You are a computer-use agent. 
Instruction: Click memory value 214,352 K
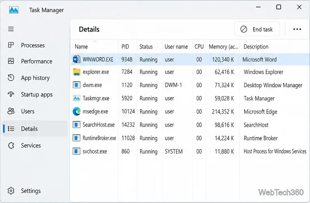(223, 112)
